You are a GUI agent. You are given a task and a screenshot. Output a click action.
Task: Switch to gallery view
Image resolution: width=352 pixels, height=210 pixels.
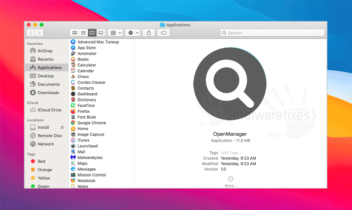pyautogui.click(x=101, y=33)
